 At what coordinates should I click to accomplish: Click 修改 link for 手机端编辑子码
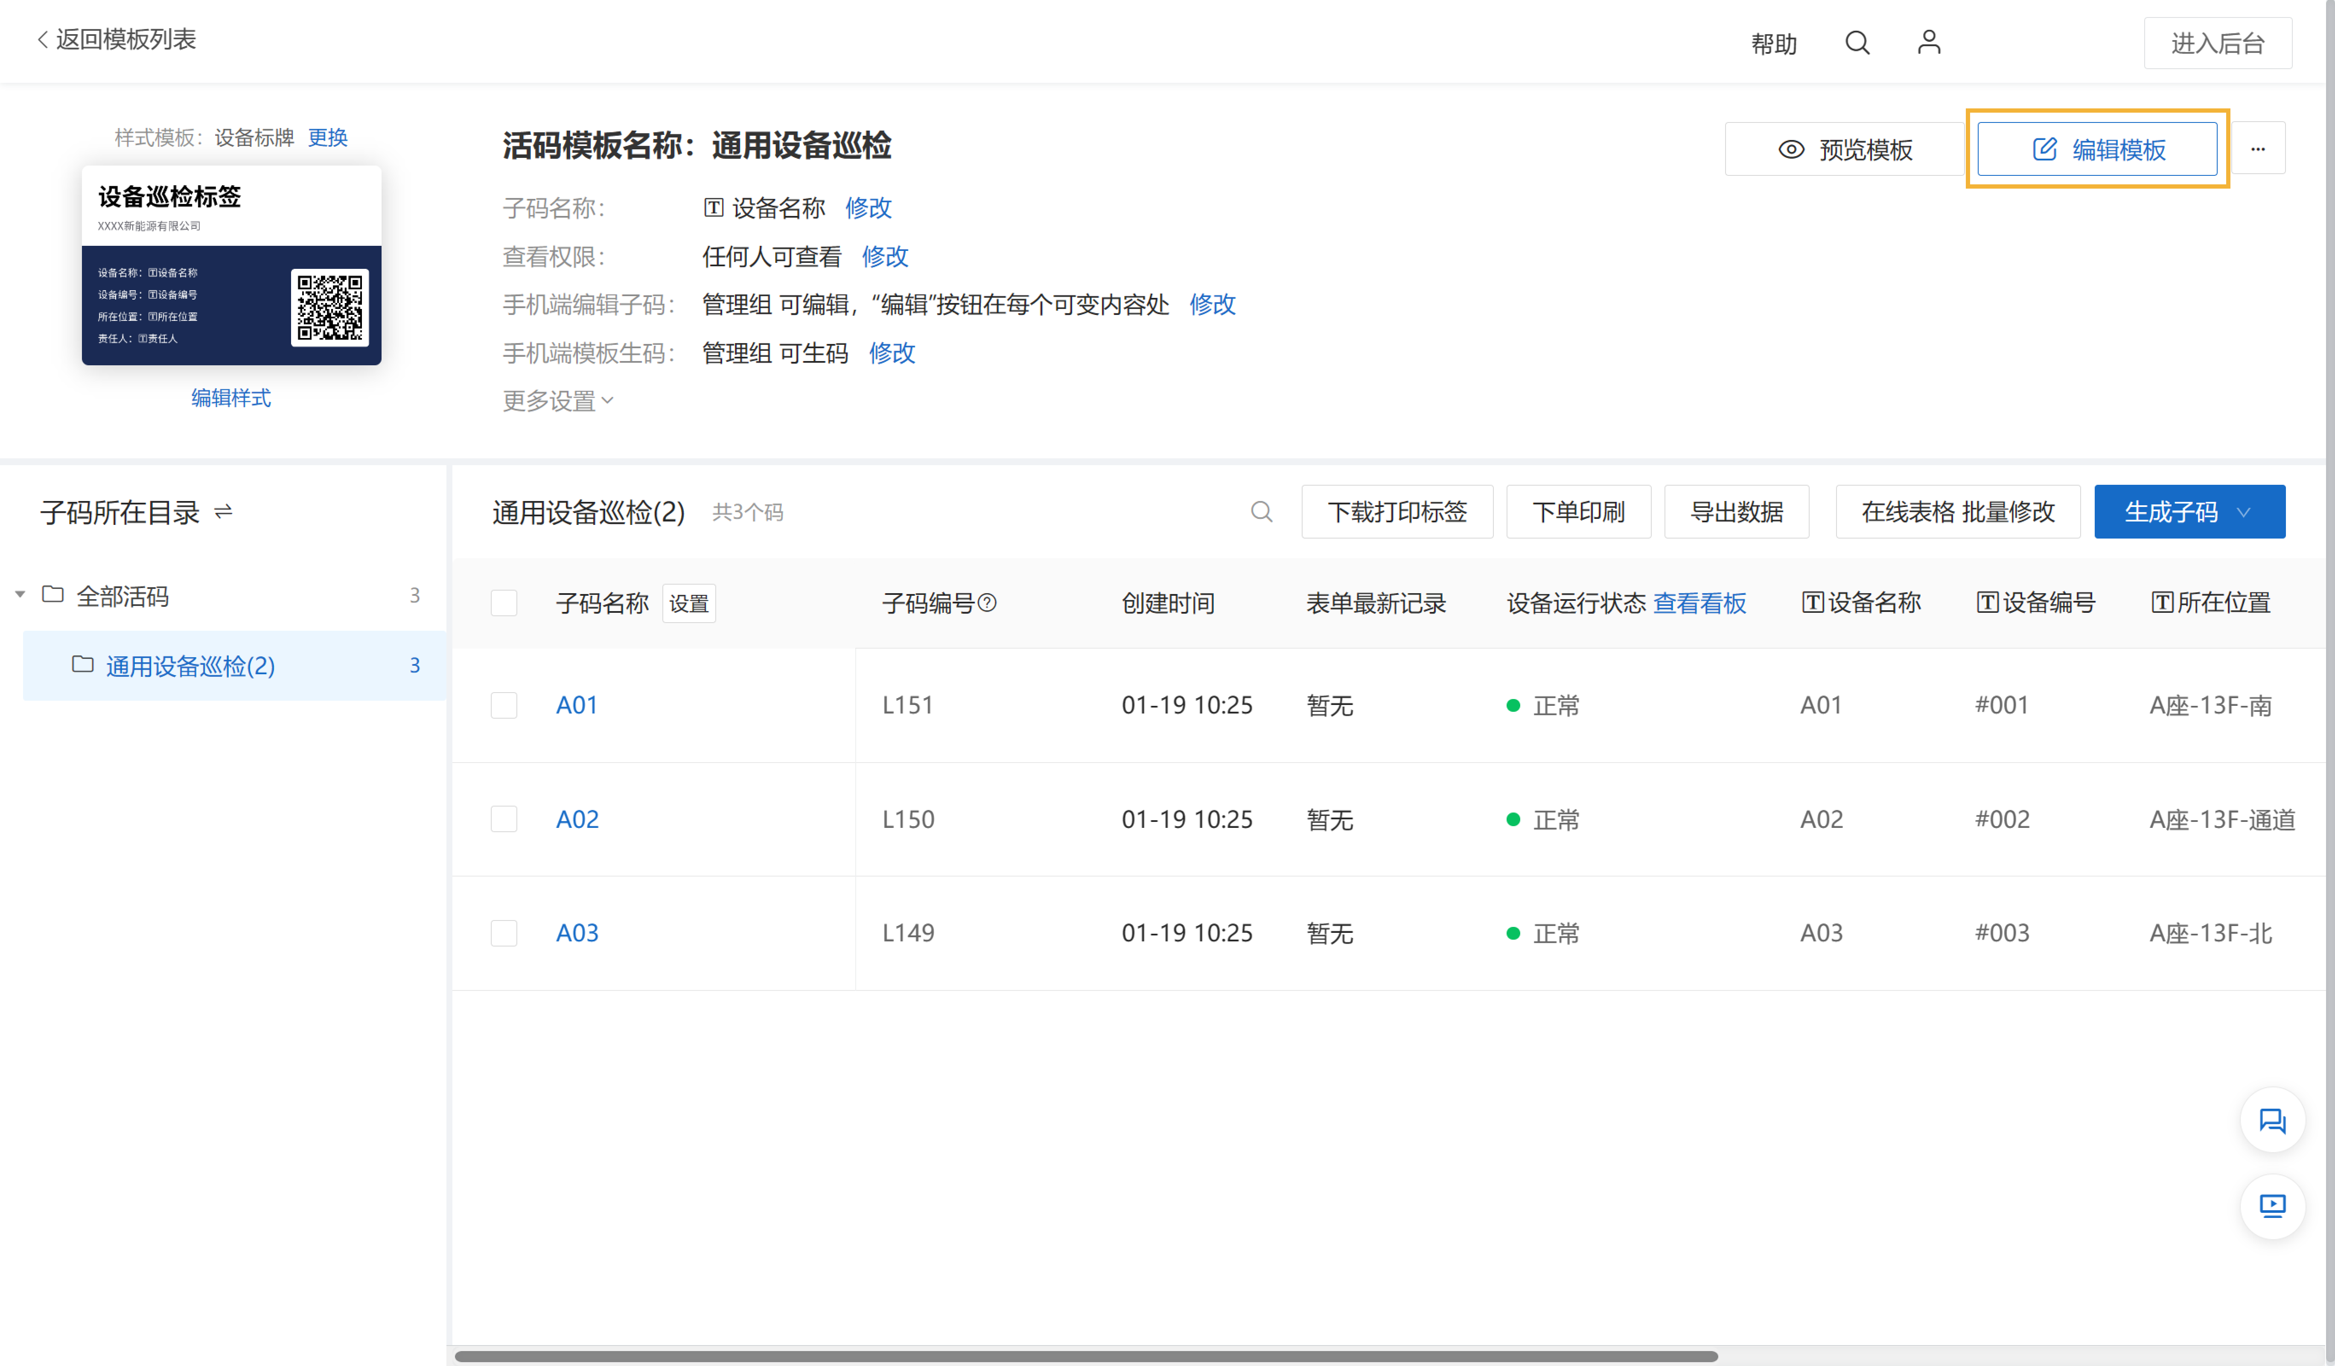(x=1212, y=304)
